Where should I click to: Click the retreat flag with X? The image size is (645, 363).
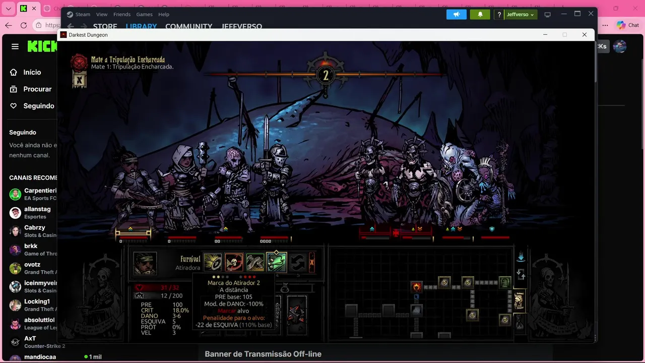pos(79,80)
